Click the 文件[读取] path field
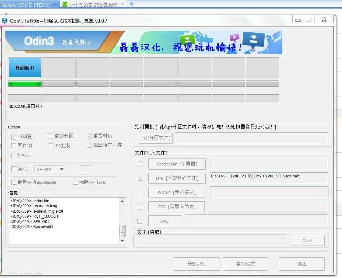This screenshot has height=278, width=342. point(210,241)
